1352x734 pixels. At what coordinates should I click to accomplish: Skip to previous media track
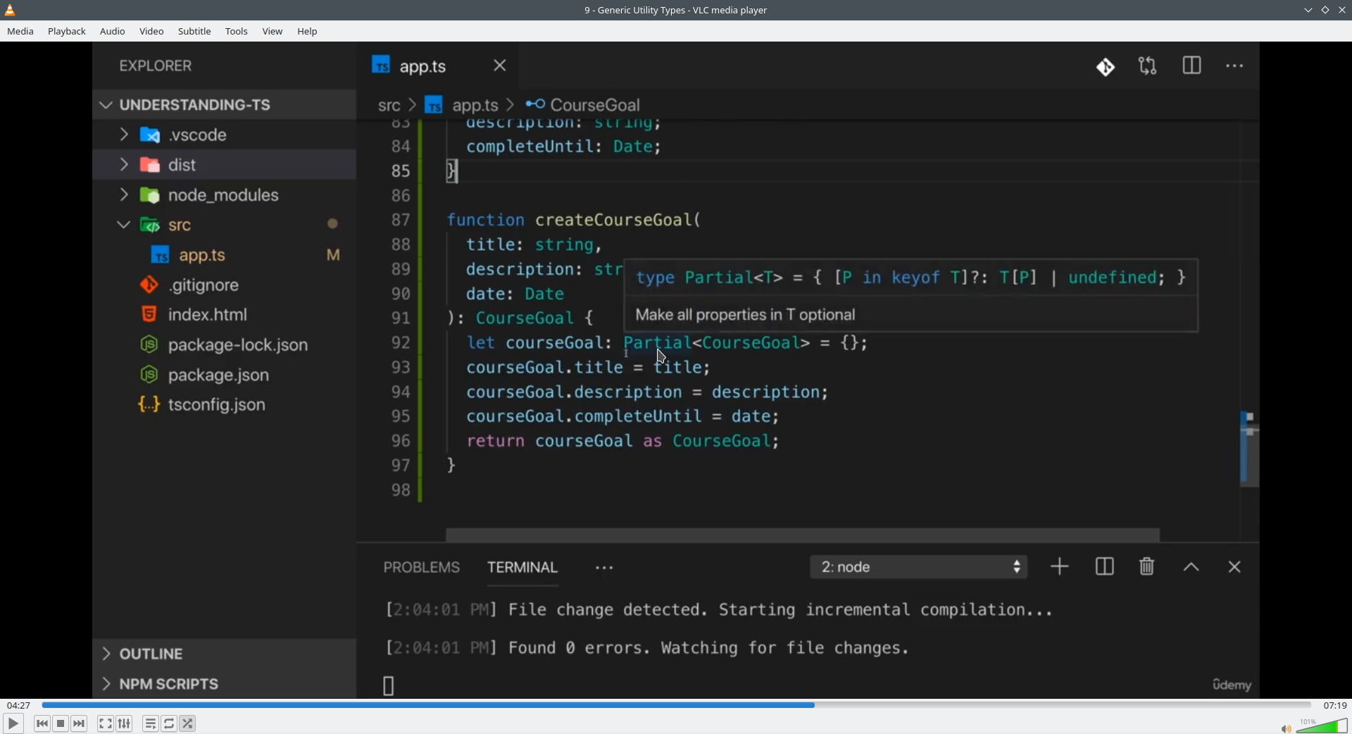point(42,723)
